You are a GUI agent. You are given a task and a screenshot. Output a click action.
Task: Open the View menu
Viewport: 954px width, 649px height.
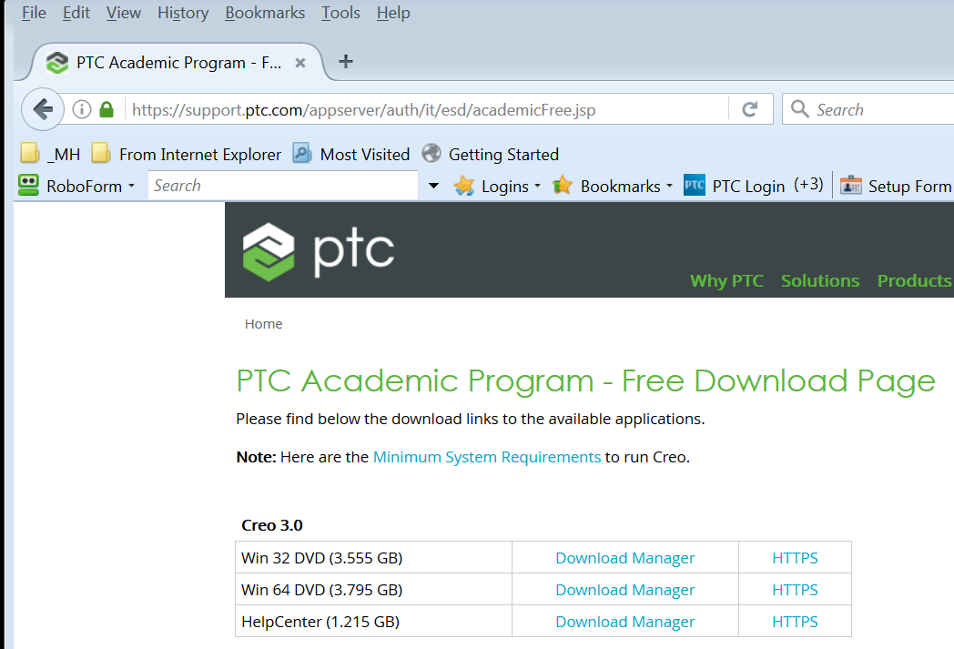124,13
